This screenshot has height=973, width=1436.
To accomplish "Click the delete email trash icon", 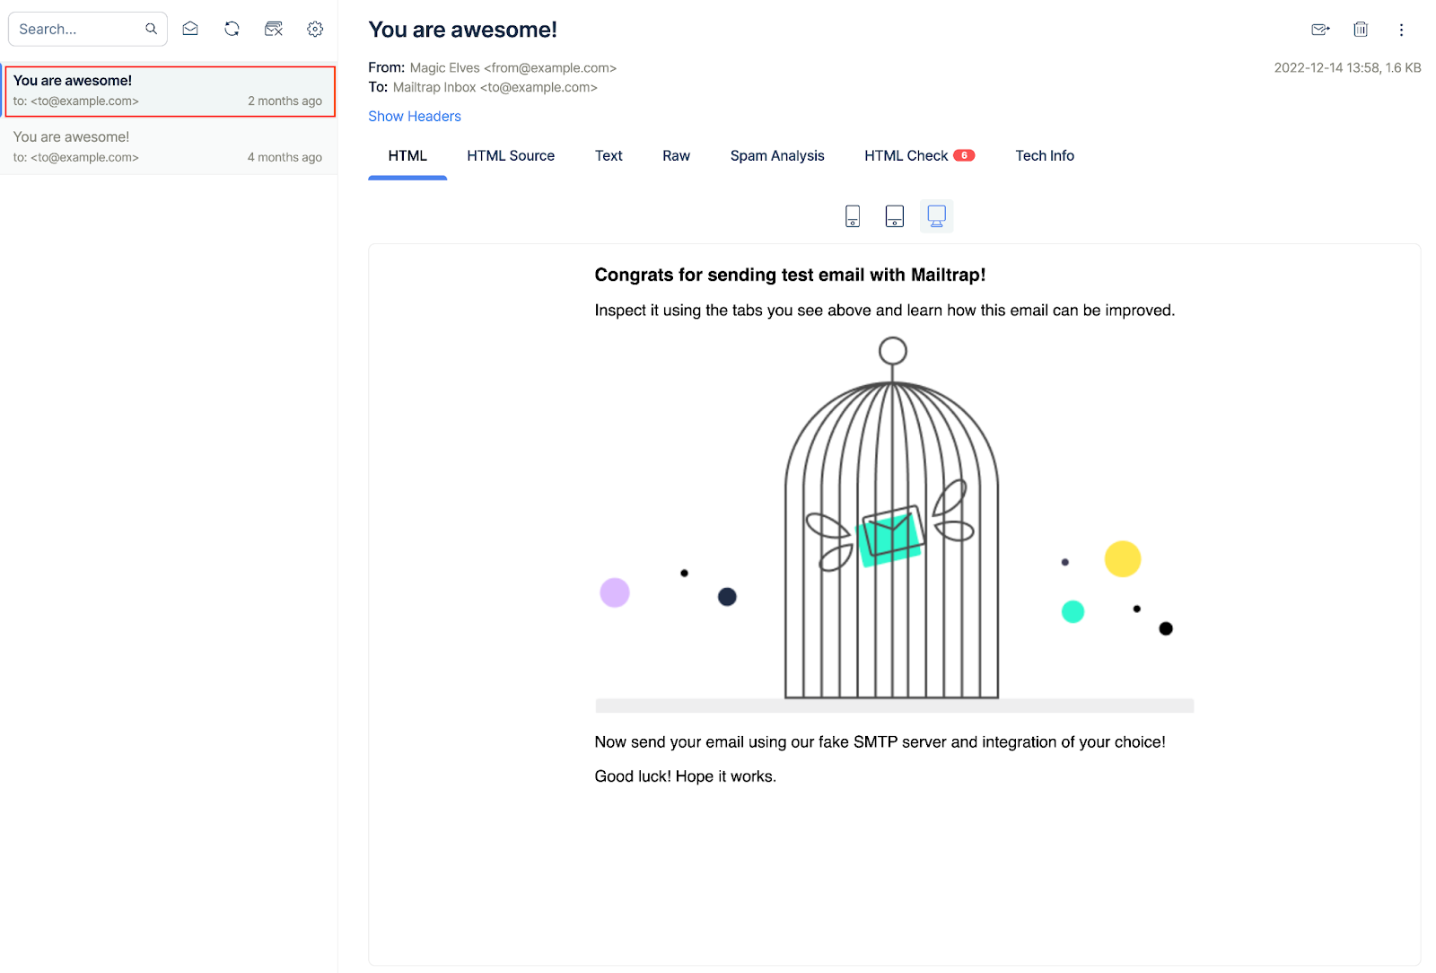I will coord(1360,29).
